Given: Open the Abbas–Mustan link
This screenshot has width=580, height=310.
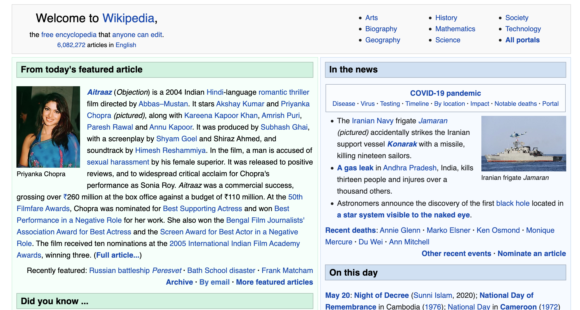Looking at the screenshot, I should 163,104.
